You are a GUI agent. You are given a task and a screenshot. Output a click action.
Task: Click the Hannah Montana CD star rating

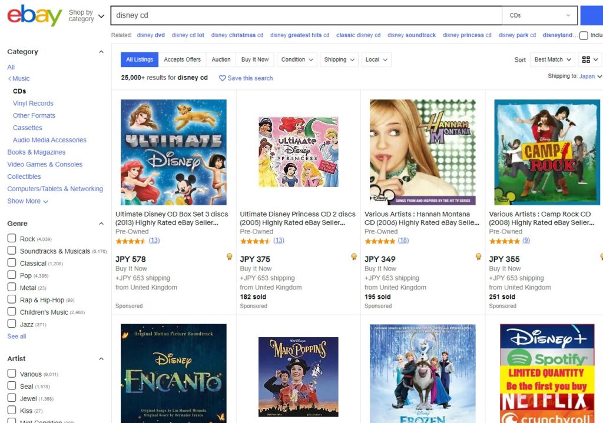coord(380,241)
